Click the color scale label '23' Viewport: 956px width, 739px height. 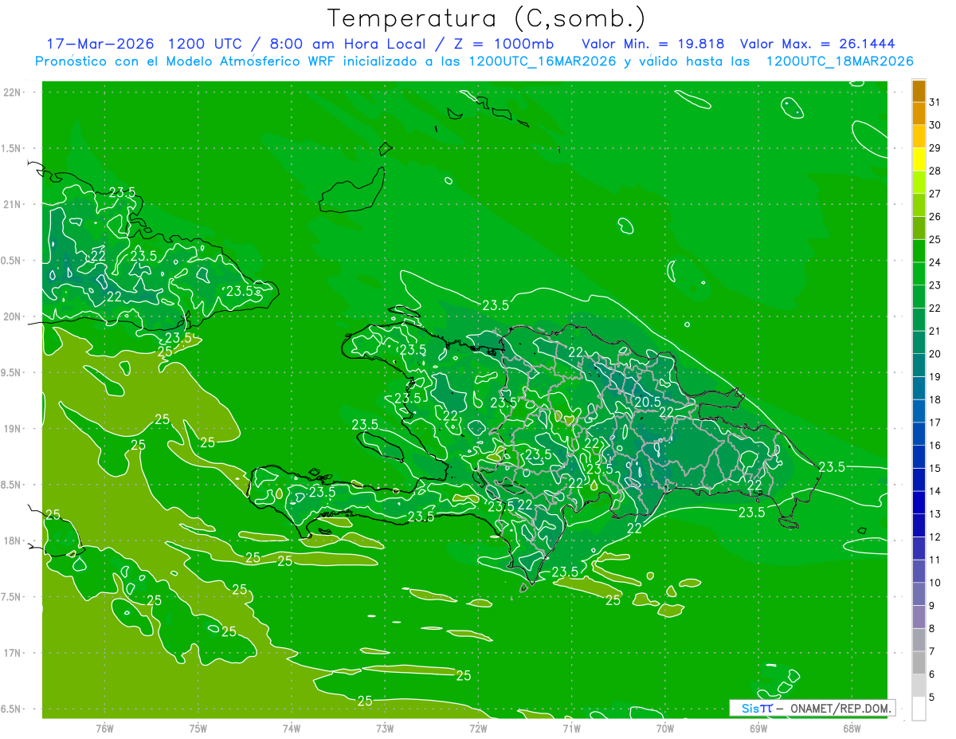point(935,285)
